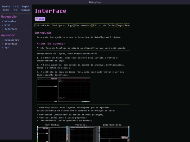This screenshot has height=142, width=190.
Task: Open the NekoPlay interface overview screenshot
Action: pos(63,90)
